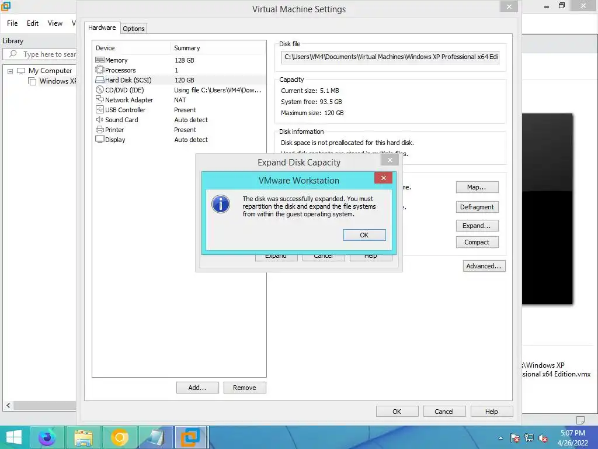Screen dimensions: 598x449
Task: Click the Compact button
Action: (477, 242)
